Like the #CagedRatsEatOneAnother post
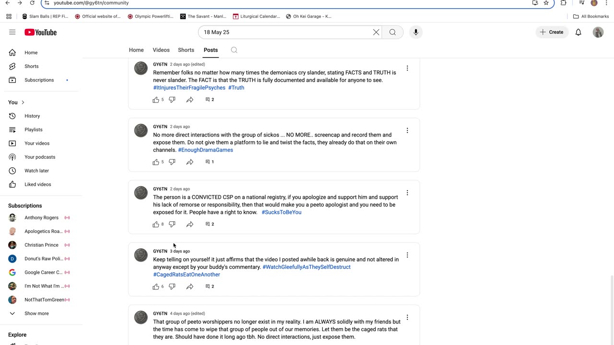The height and width of the screenshot is (345, 614). (x=156, y=287)
